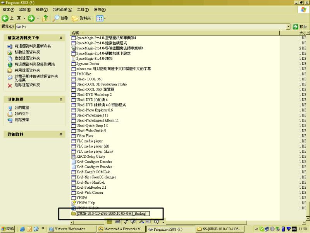Screen dimensions: 310x233
Task: Click the YPOPs! Help question-mark icon
Action: pos(74,203)
